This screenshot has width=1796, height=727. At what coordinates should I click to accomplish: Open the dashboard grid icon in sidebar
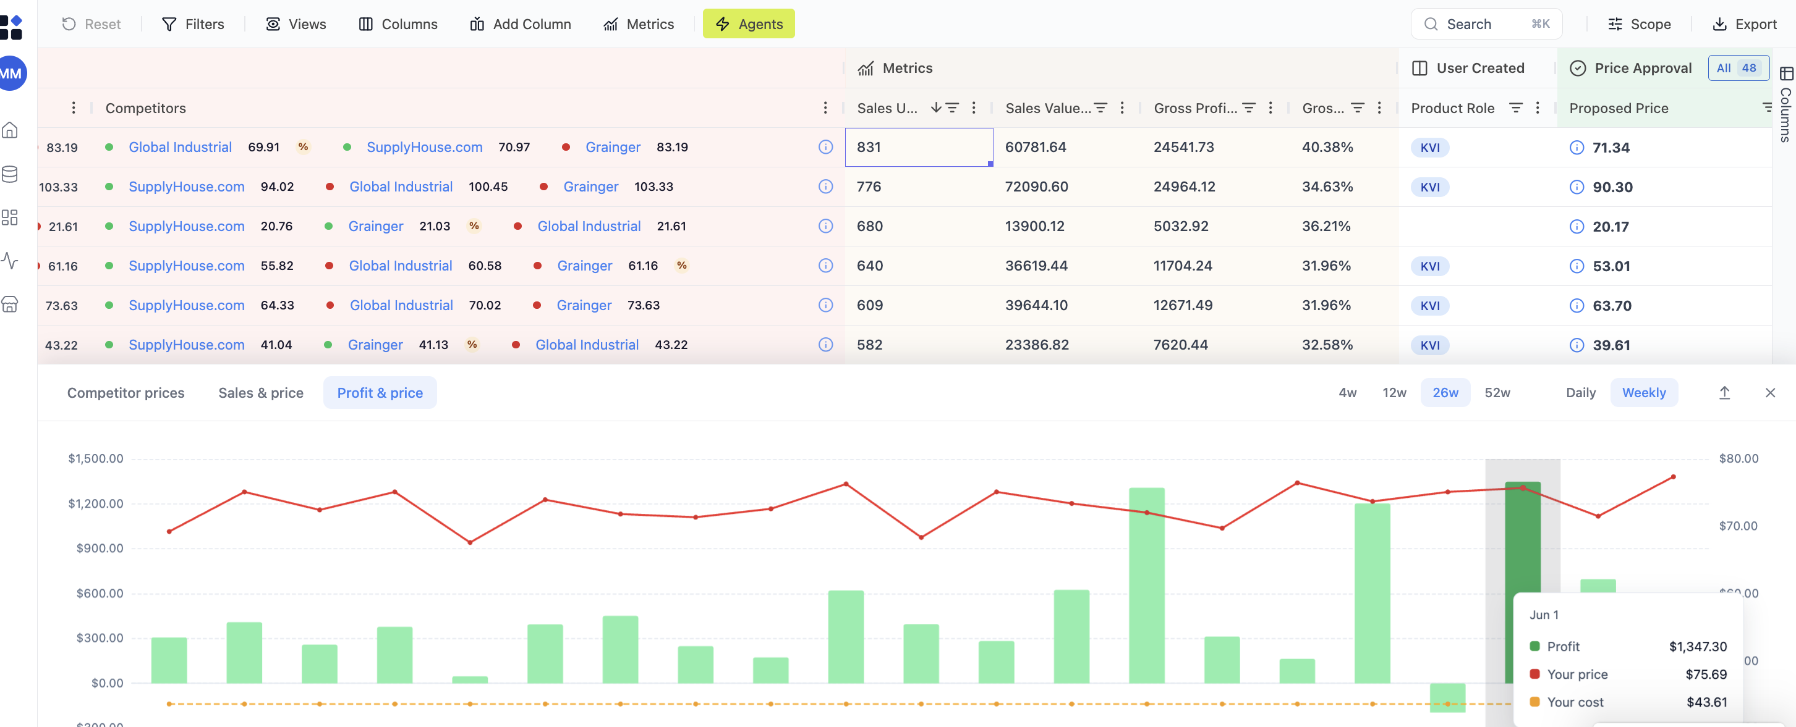pos(10,217)
